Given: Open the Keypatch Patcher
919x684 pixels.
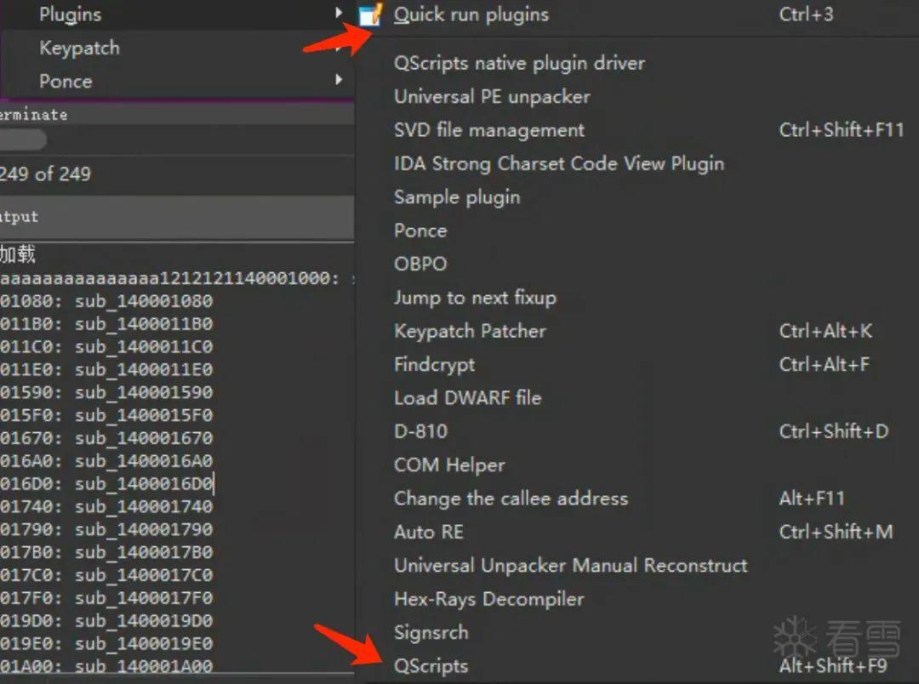Looking at the screenshot, I should (470, 331).
